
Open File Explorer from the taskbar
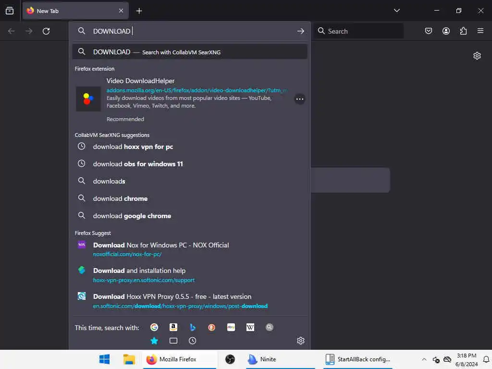129,359
